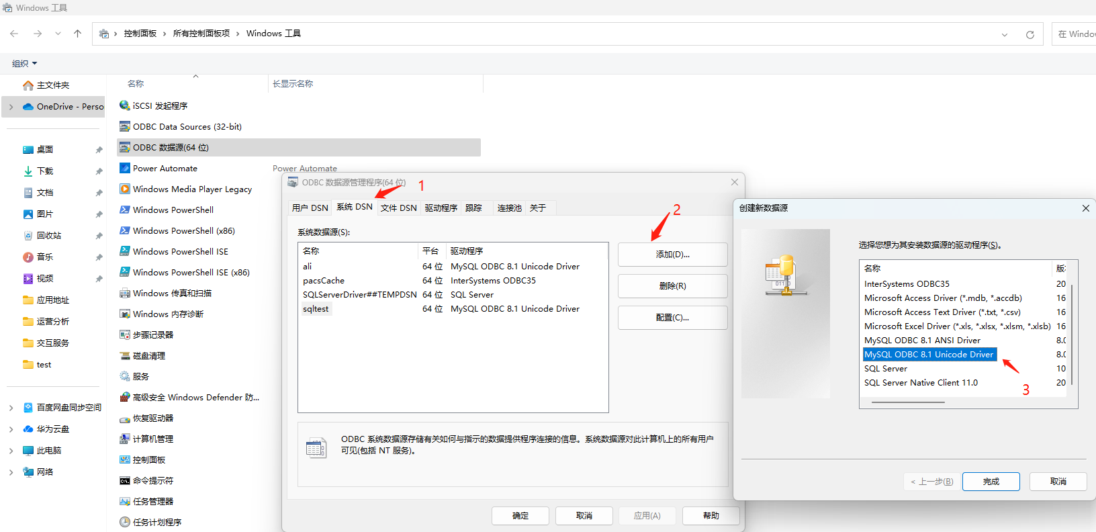This screenshot has width=1096, height=532.
Task: Open 计算机管理 icon
Action: click(124, 439)
